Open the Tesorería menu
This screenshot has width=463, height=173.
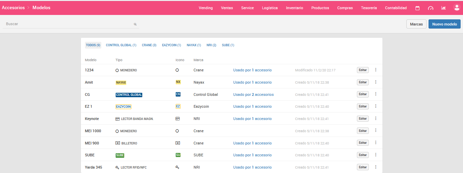[369, 8]
